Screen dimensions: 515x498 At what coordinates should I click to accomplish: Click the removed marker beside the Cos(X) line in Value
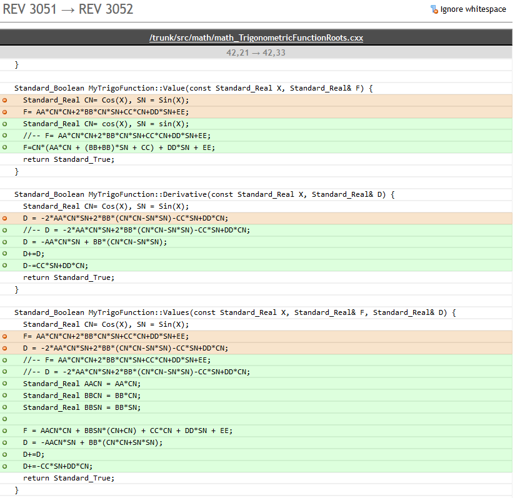coord(5,100)
